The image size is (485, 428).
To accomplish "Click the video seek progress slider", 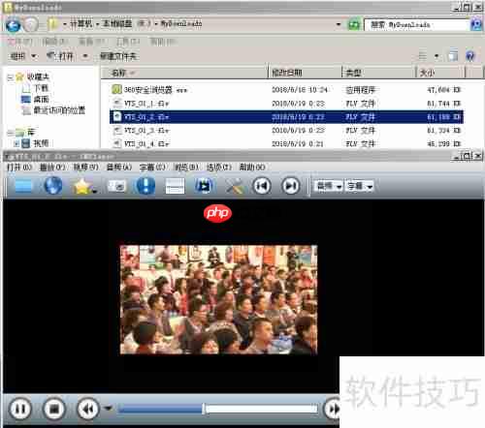I will (x=217, y=409).
